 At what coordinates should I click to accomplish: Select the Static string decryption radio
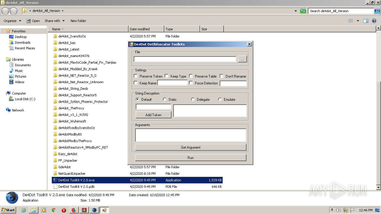pyautogui.click(x=165, y=99)
